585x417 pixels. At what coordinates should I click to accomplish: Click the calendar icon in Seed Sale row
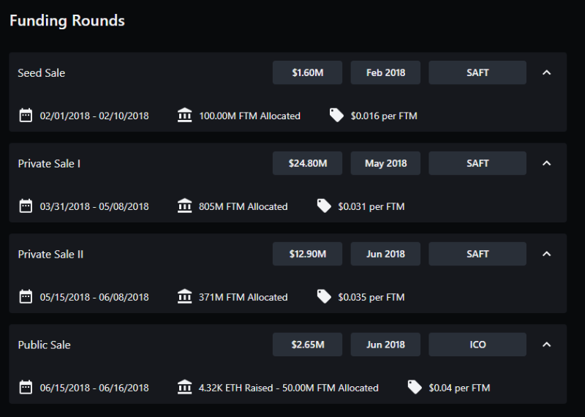(26, 116)
